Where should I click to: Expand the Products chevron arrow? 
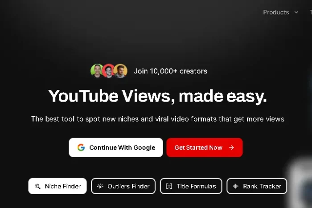[x=296, y=12]
